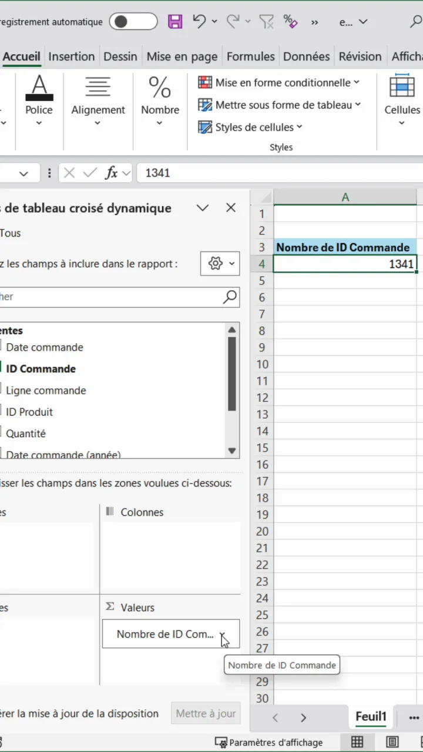
Task: Click the clear filter funnel icon
Action: tap(267, 22)
